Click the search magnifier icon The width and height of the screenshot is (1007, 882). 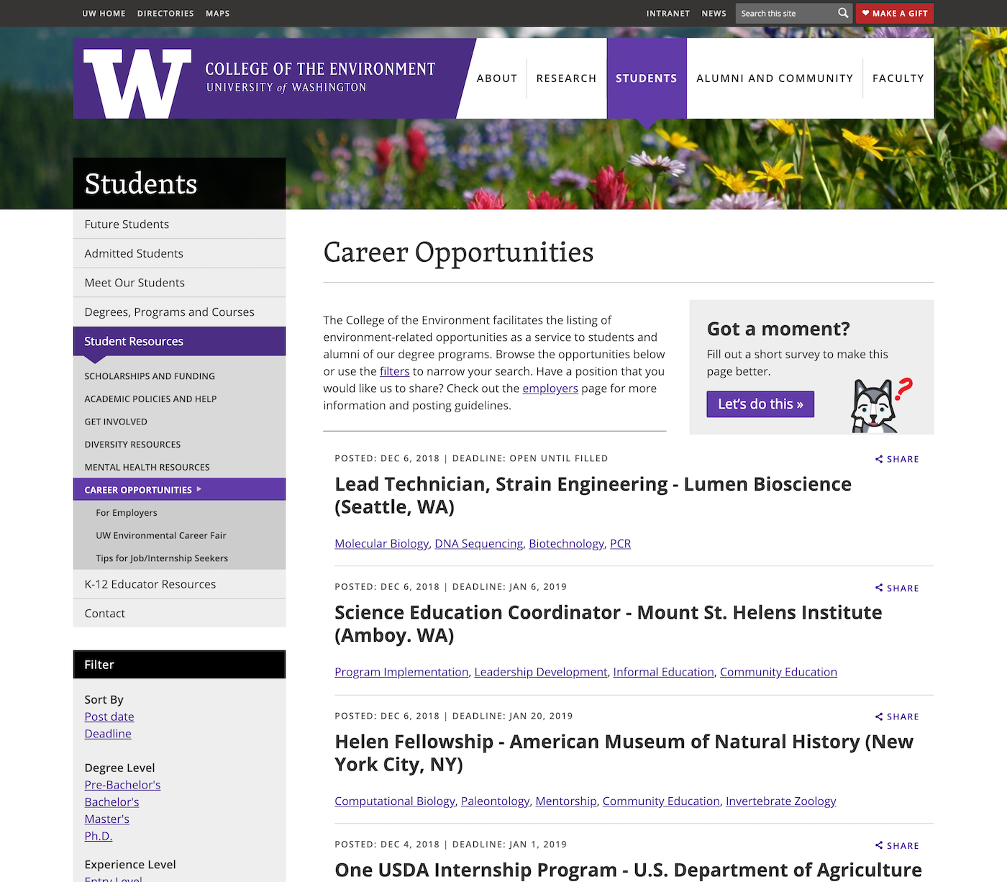coord(843,13)
